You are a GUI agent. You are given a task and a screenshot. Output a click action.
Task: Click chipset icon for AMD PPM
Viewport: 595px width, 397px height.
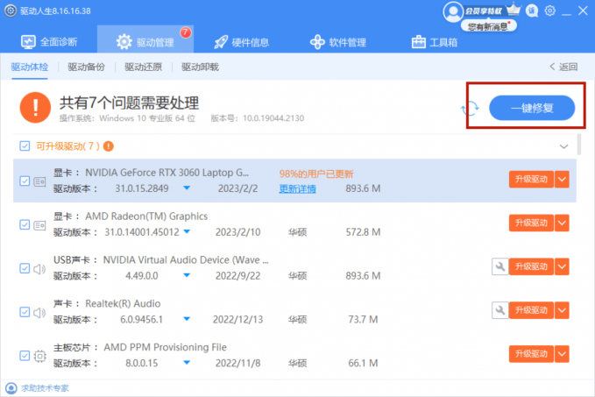click(39, 356)
